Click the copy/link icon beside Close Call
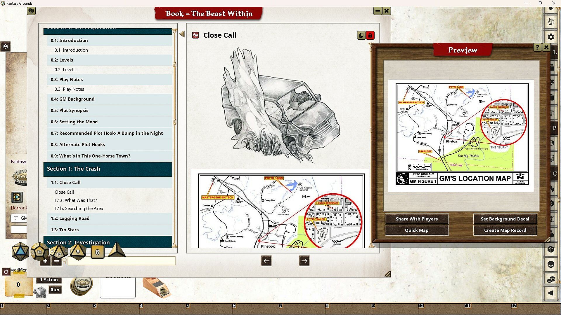 point(361,35)
